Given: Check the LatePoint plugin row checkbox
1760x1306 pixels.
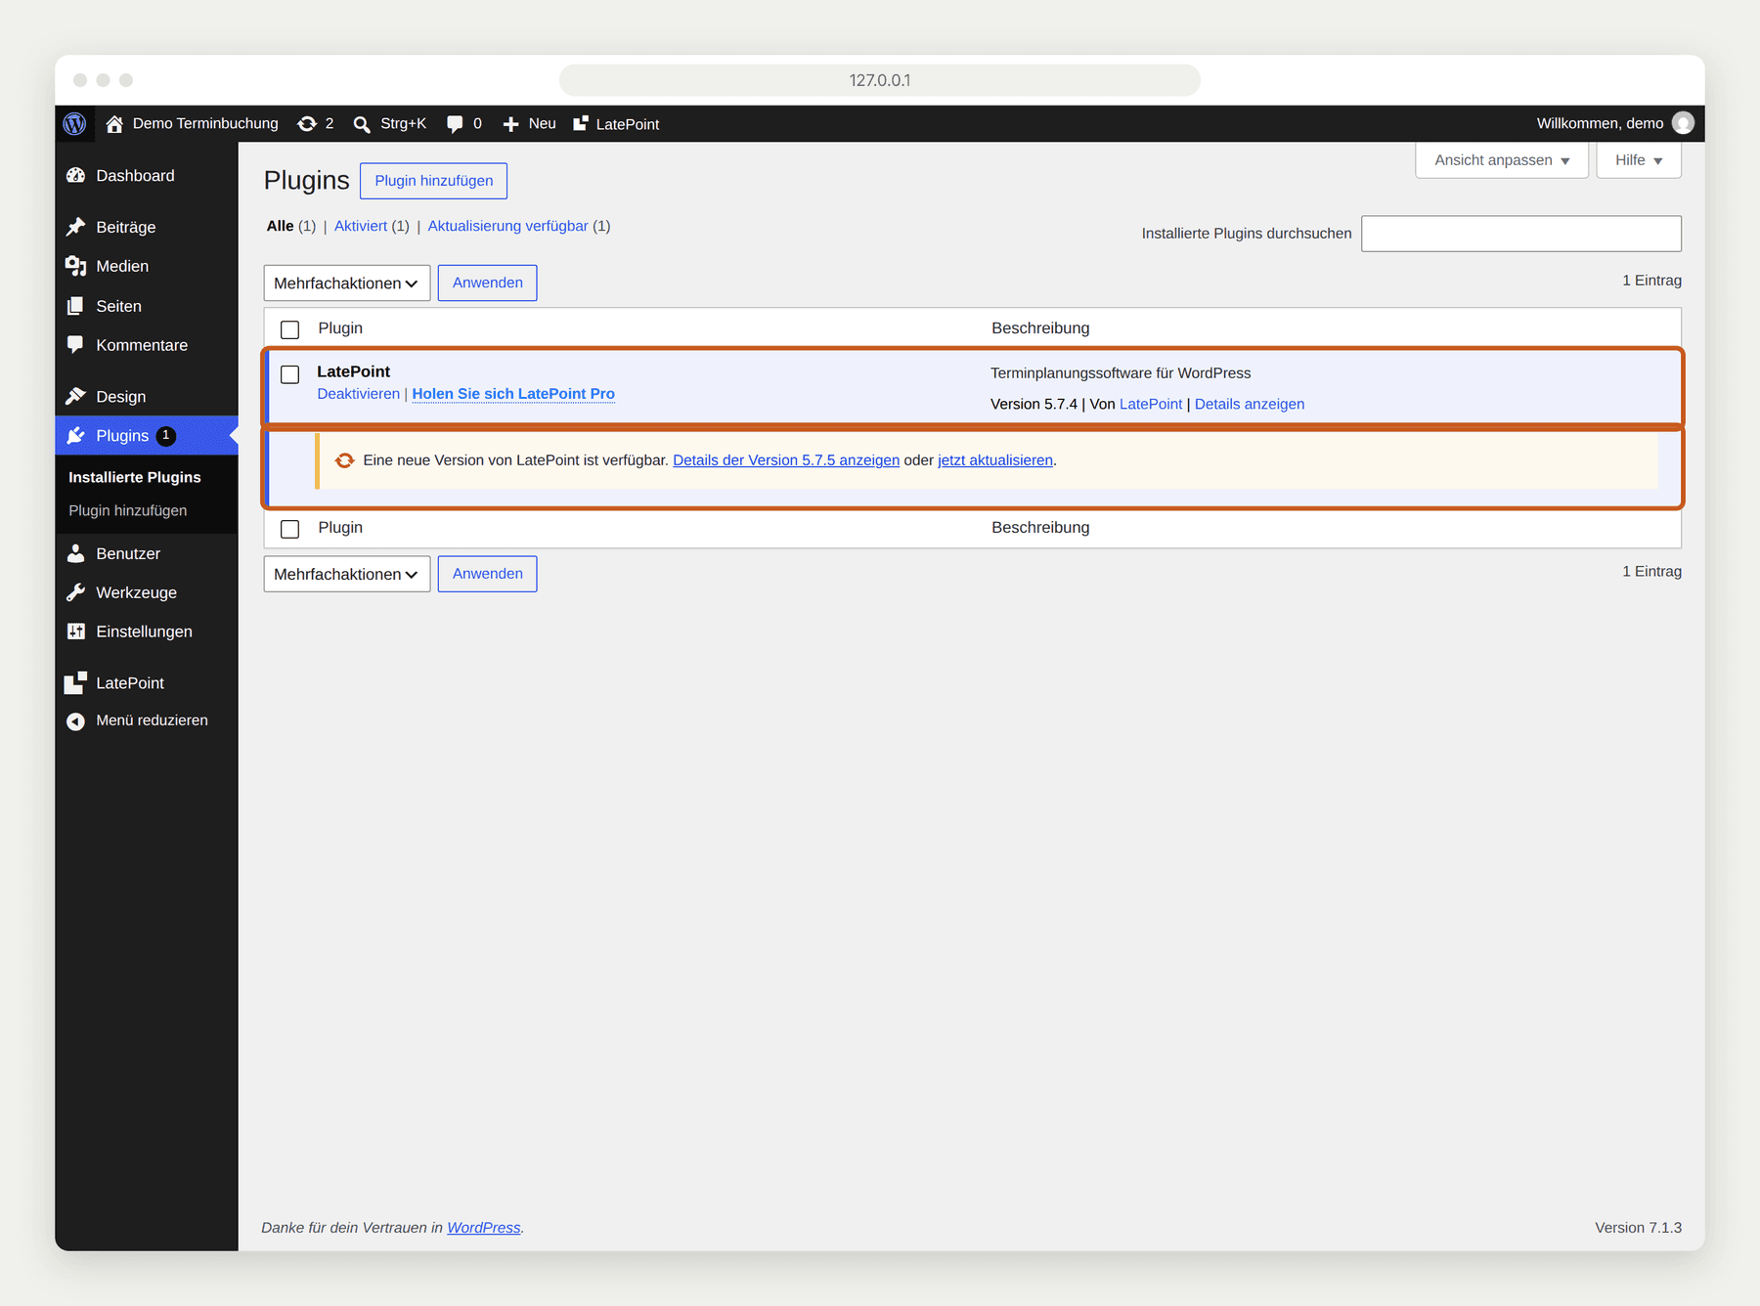Looking at the screenshot, I should [290, 374].
